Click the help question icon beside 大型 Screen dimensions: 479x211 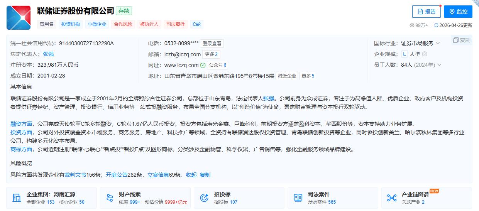[425, 54]
